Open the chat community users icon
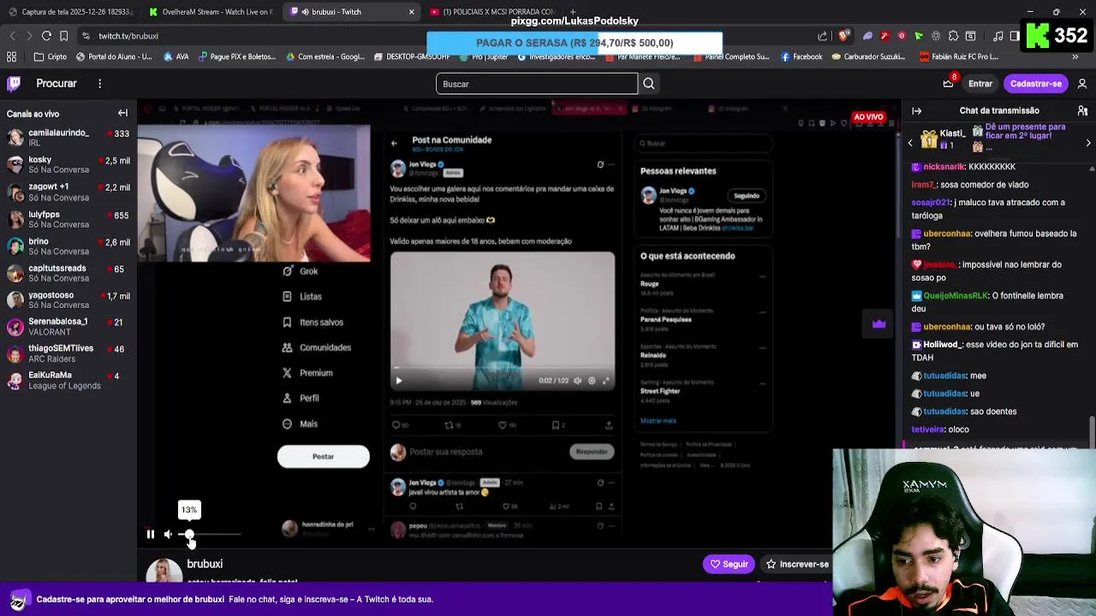The image size is (1096, 616). point(1082,110)
